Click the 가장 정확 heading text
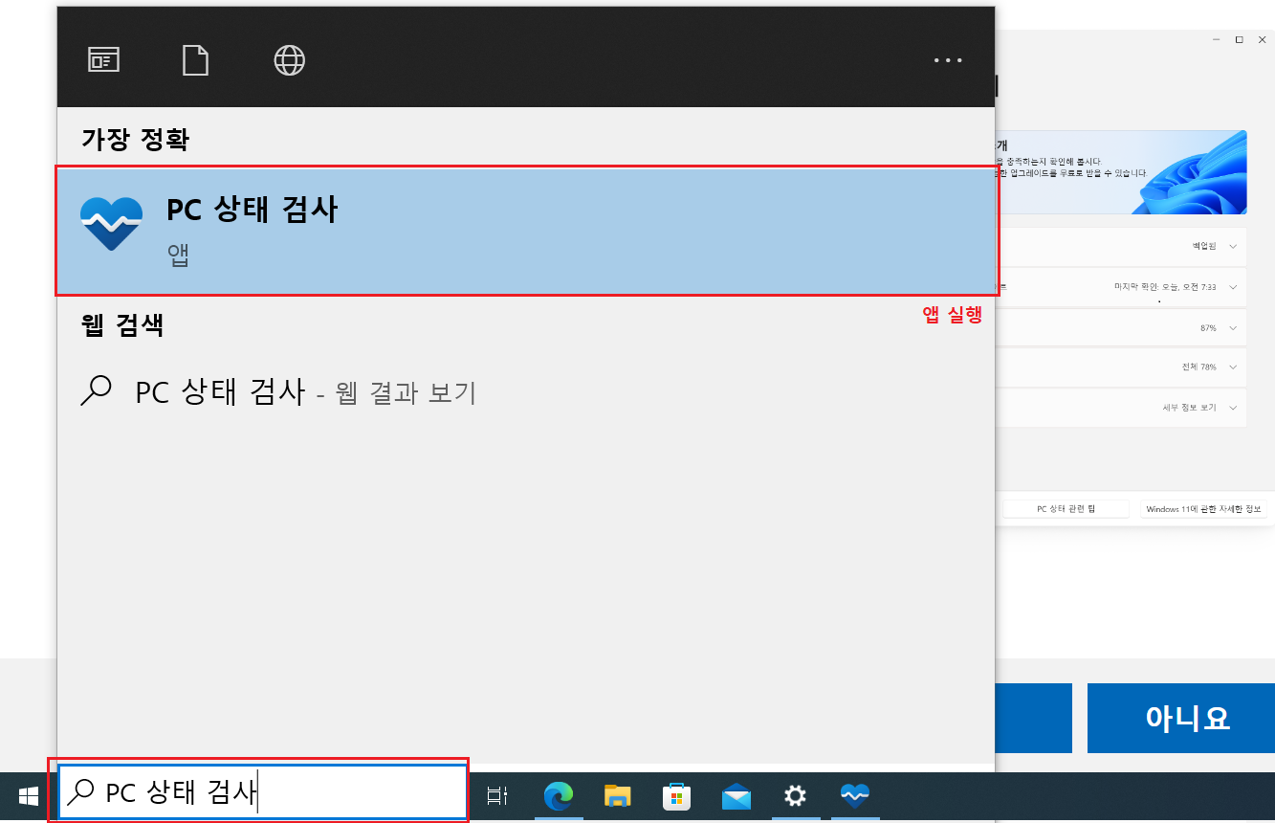Viewport: 1275px width, 823px height. [135, 140]
